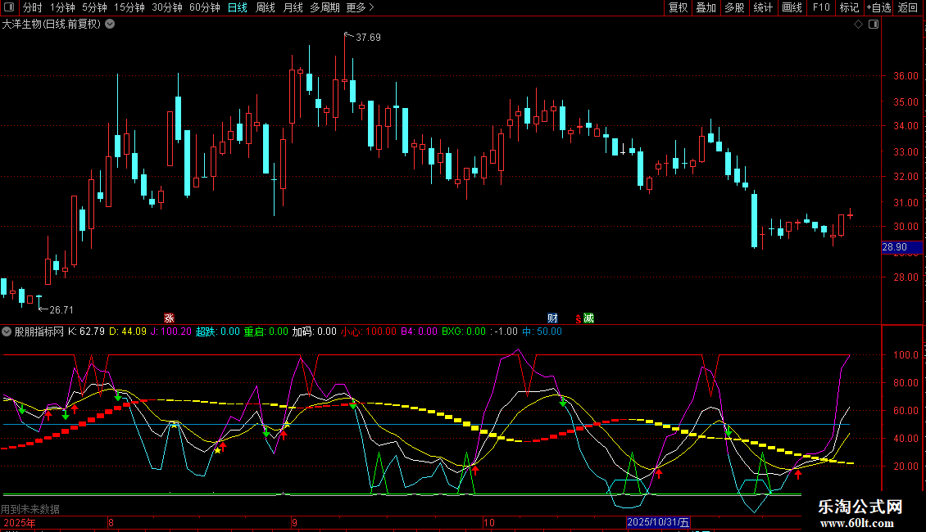
Task: Click the diamond icon above the price axis
Action: point(858,25)
